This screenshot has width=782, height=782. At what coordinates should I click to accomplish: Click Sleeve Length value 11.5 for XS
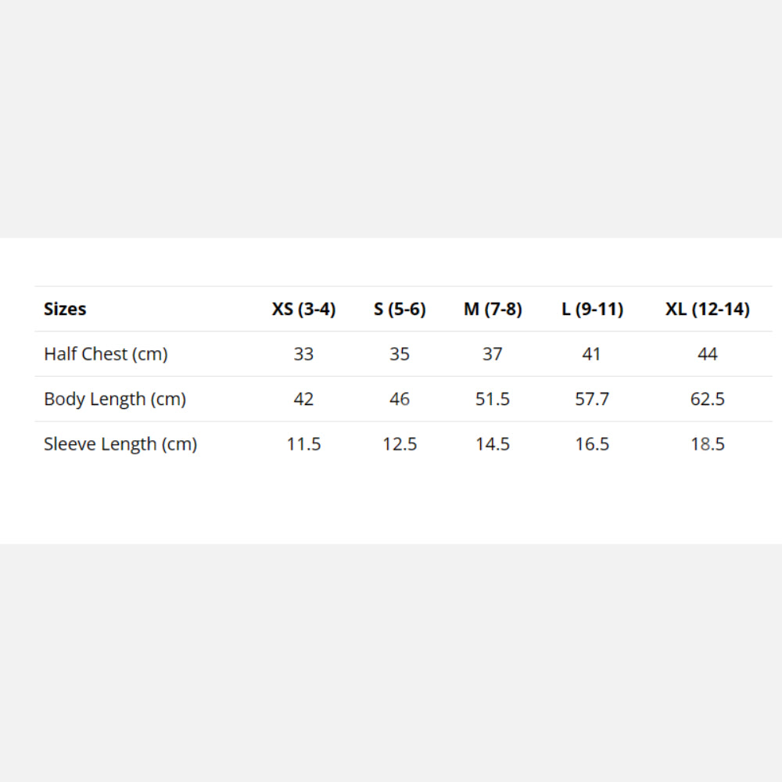pos(303,444)
